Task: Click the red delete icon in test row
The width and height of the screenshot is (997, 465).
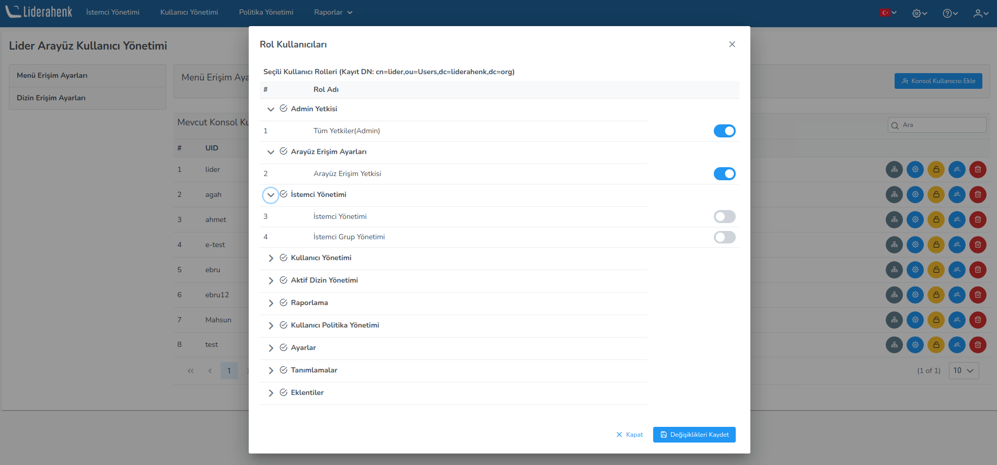Action: click(978, 344)
